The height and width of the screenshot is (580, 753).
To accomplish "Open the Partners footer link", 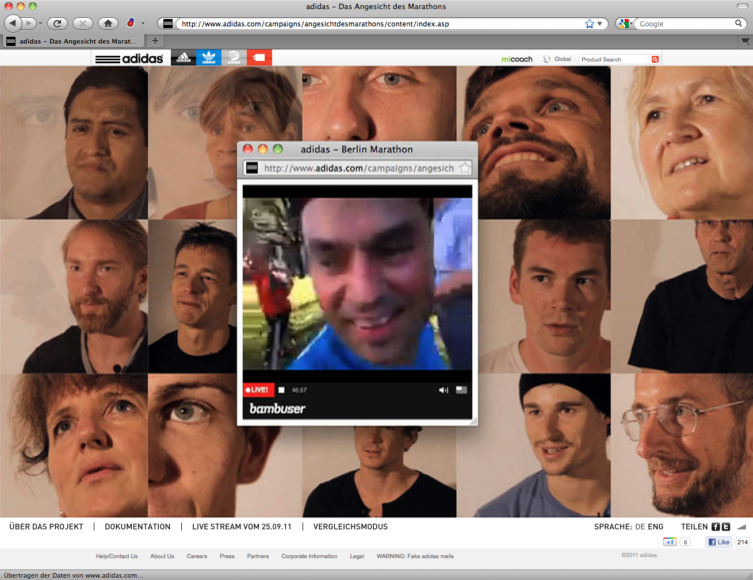I will click(258, 556).
